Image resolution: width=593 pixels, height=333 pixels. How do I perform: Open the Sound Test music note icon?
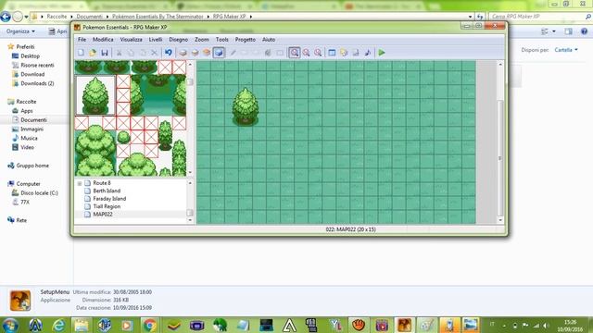click(x=368, y=53)
